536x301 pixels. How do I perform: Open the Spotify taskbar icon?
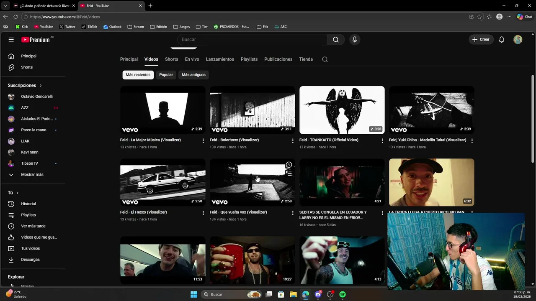(343, 294)
